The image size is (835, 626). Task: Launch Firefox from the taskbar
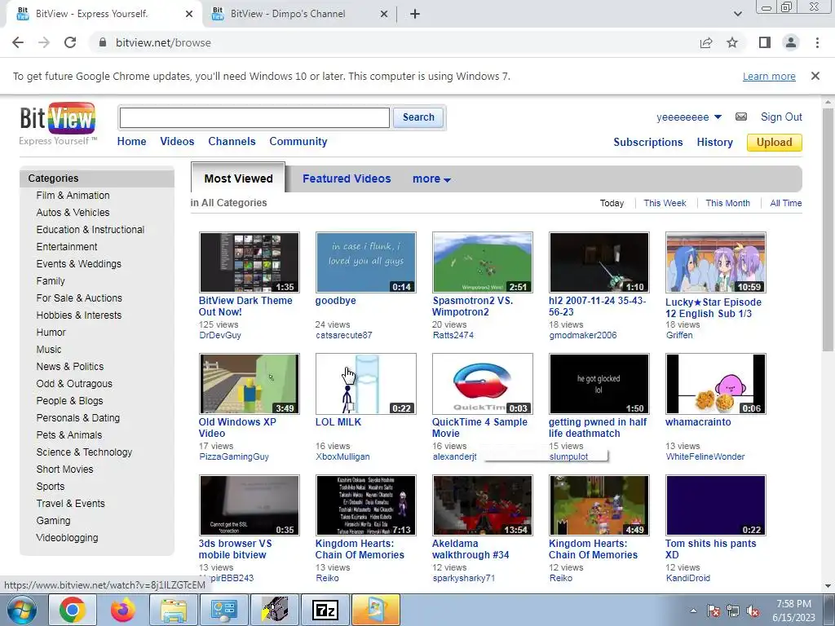click(123, 610)
